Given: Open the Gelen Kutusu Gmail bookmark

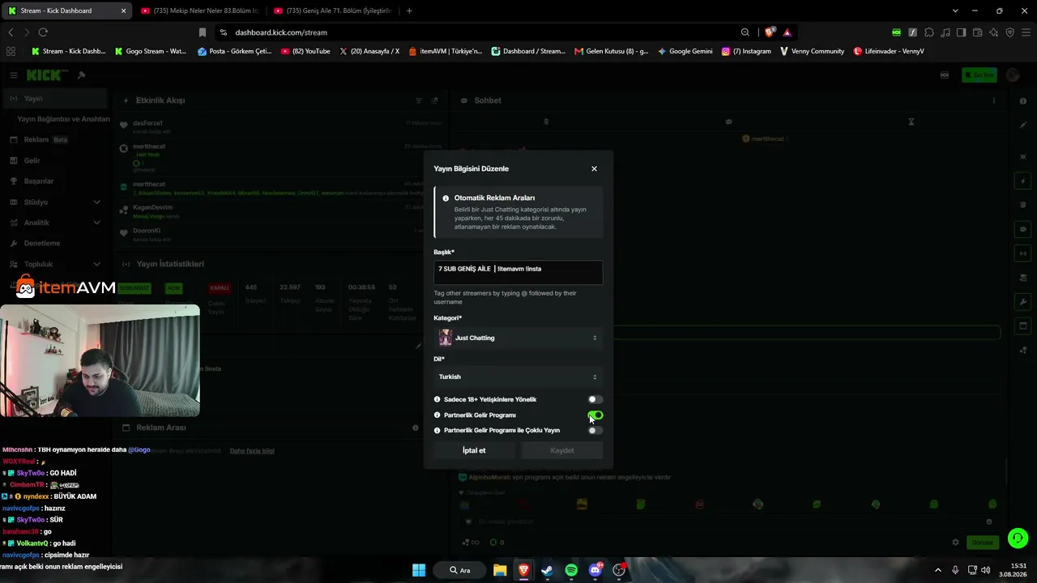Looking at the screenshot, I should (x=612, y=51).
